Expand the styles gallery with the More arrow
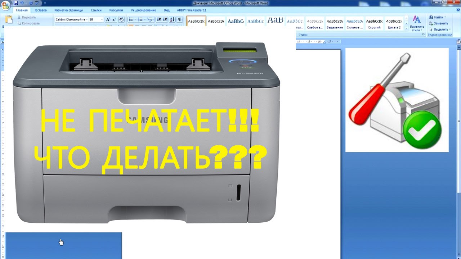Image resolution: width=461 pixels, height=259 pixels. click(x=407, y=28)
